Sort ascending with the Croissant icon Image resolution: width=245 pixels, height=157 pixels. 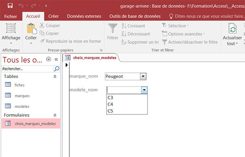(124, 26)
